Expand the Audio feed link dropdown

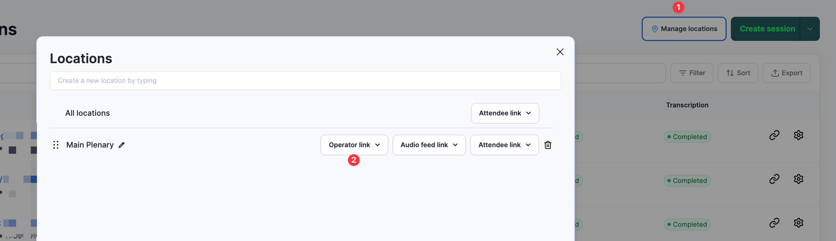point(429,145)
